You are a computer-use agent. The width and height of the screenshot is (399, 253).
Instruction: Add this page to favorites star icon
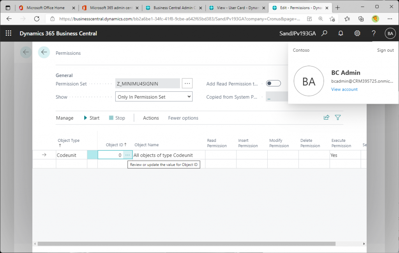pos(332,19)
